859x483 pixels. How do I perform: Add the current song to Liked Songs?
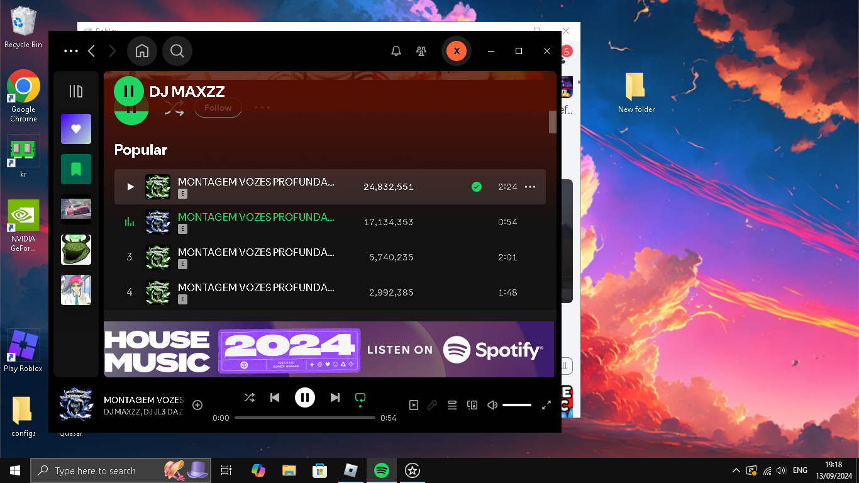(x=197, y=405)
